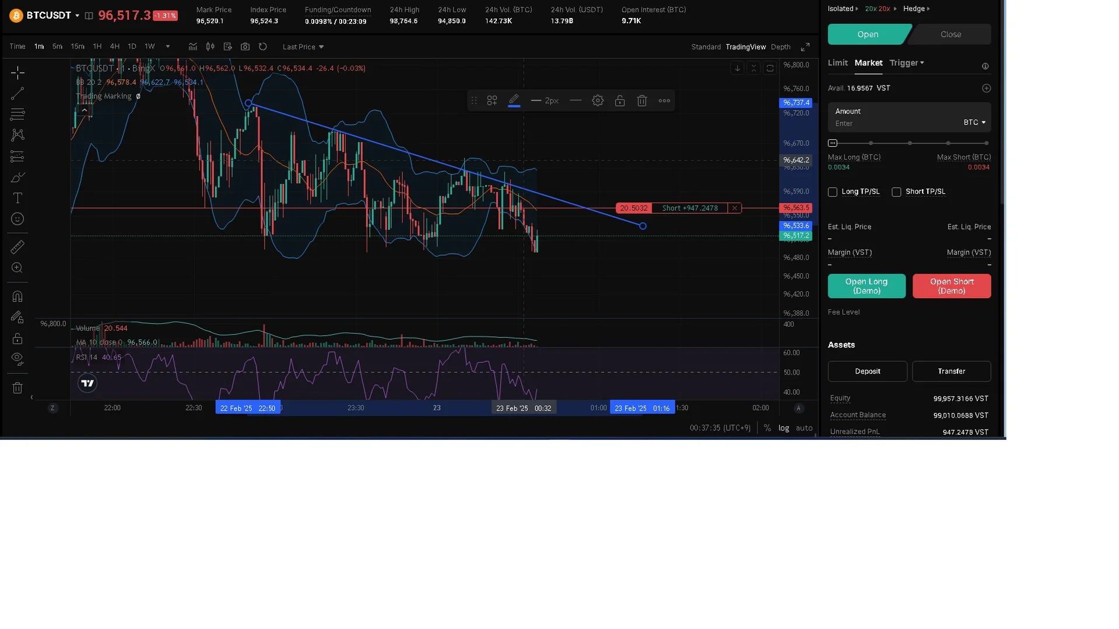Toggle stay in drawing mode
This screenshot has width=1119, height=629.
click(x=17, y=317)
